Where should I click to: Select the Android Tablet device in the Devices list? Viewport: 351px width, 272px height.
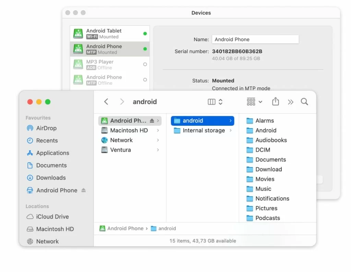point(104,33)
